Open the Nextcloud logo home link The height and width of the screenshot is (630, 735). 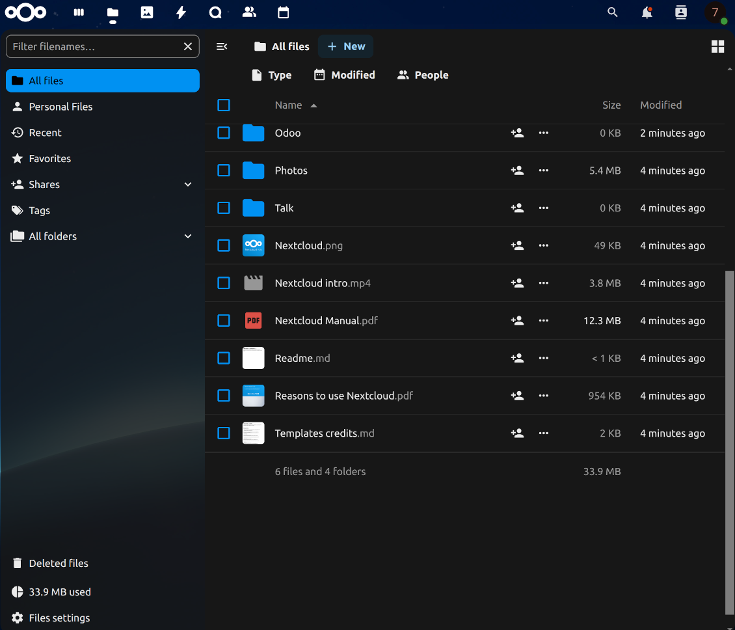(26, 12)
